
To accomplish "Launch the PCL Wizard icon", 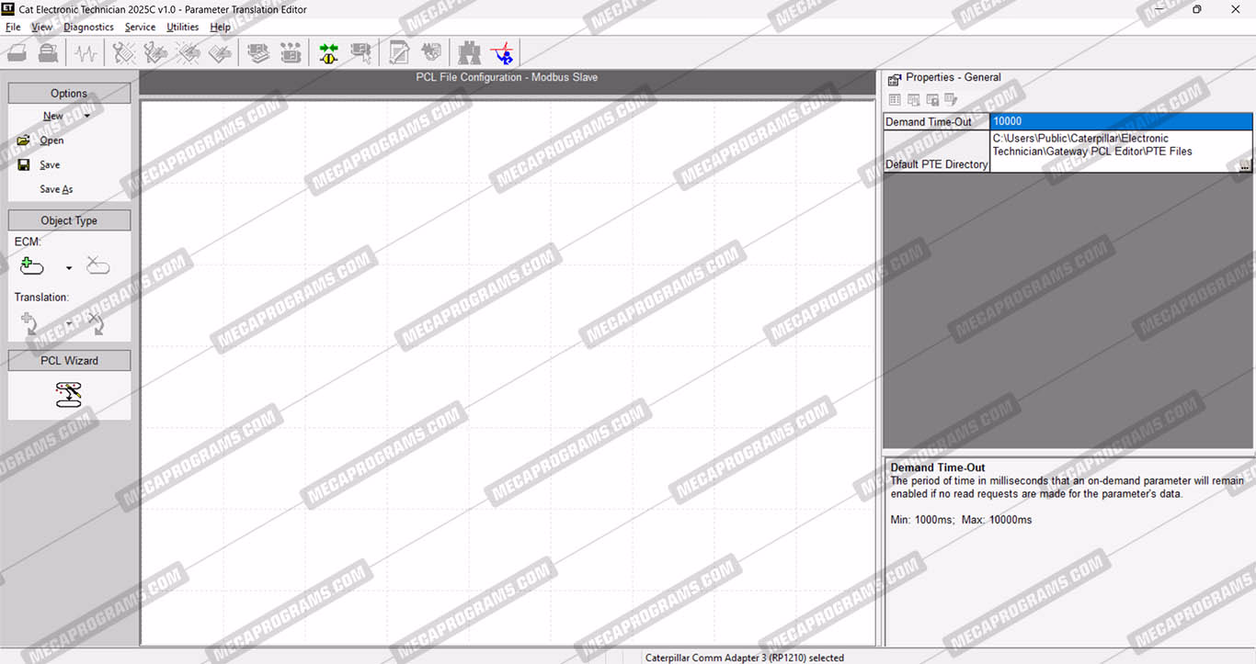I will pos(69,394).
